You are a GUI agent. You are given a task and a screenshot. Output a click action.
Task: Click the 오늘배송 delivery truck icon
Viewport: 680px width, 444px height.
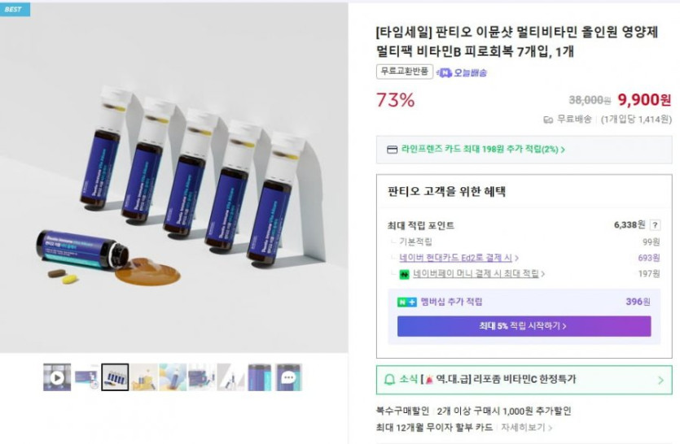click(x=445, y=72)
